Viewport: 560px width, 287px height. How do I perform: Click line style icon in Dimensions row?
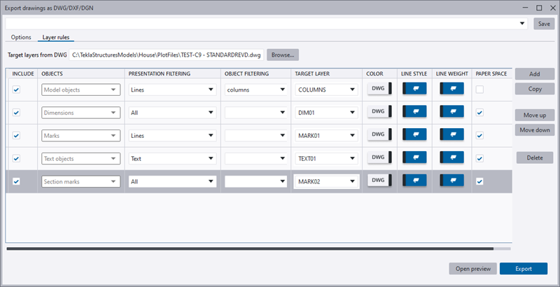coord(414,112)
